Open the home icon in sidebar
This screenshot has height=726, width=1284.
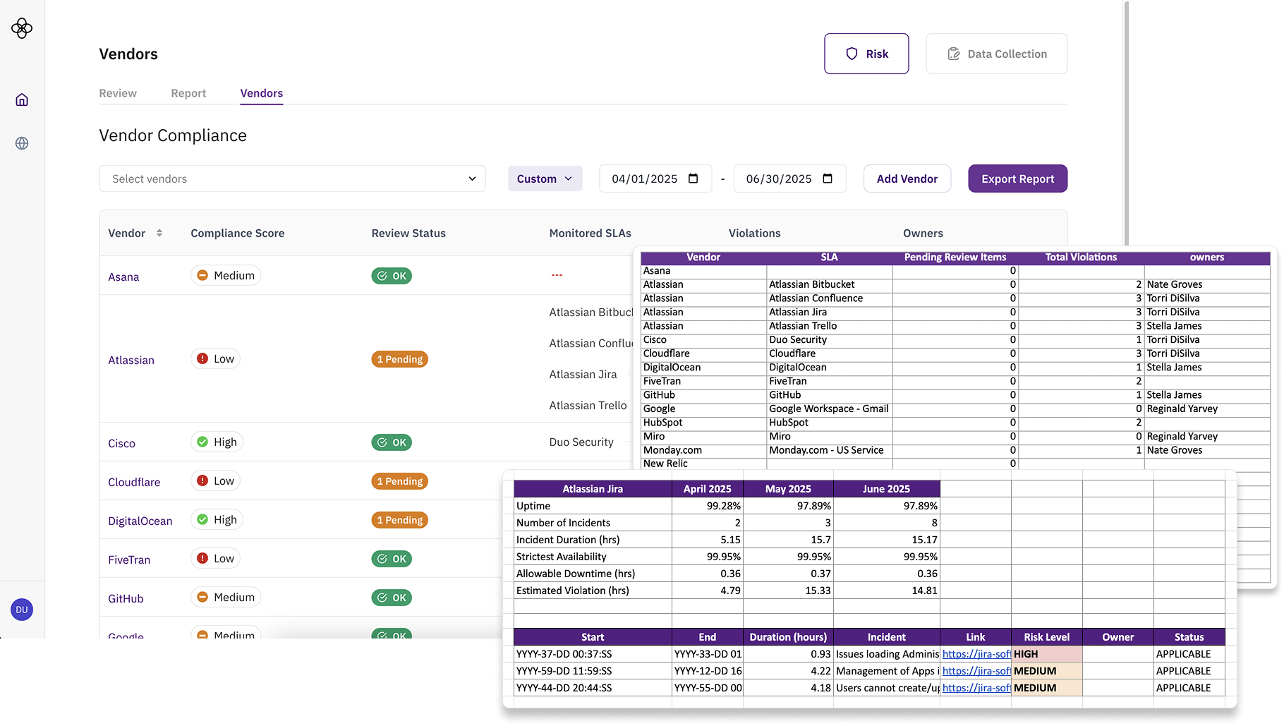click(x=22, y=99)
